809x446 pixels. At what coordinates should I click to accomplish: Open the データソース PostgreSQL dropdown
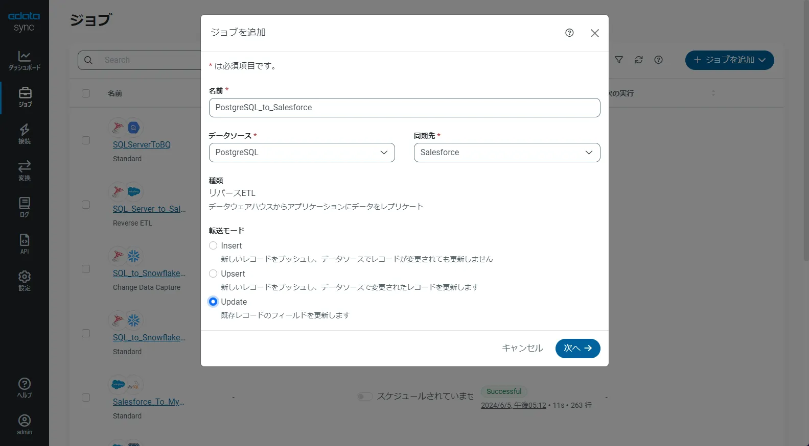pos(302,153)
